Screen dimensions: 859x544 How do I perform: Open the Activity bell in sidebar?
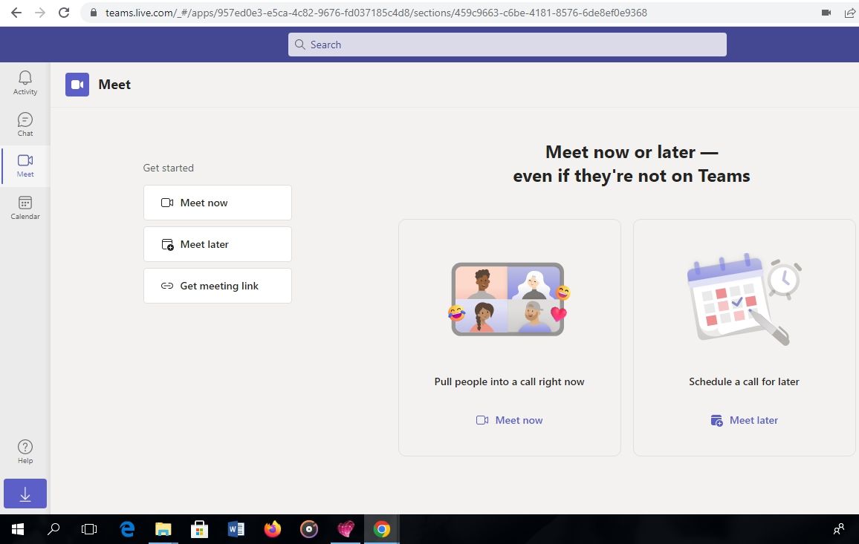25,83
